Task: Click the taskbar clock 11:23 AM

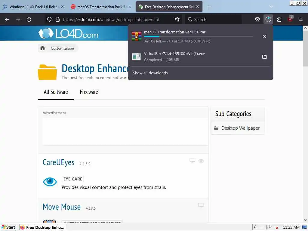Action: pos(291,227)
